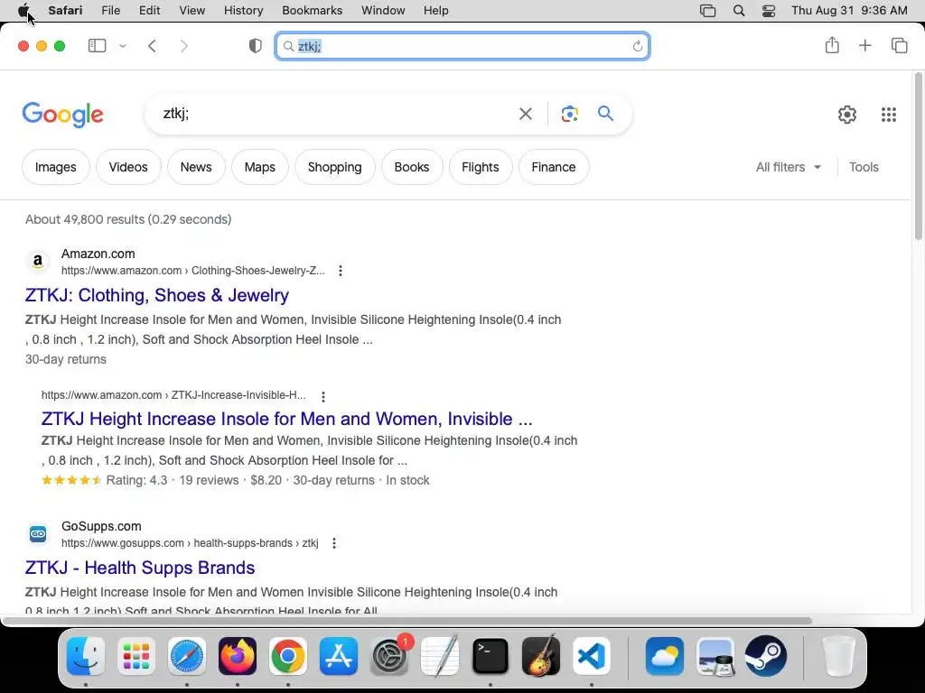
Task: Open 'ZTKJ: Clothing, Shoes & Jewelry' result
Action: click(157, 295)
